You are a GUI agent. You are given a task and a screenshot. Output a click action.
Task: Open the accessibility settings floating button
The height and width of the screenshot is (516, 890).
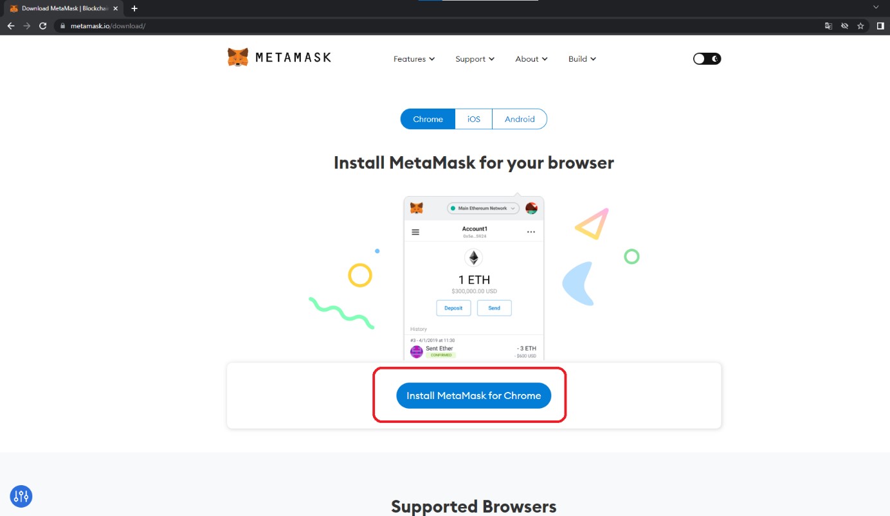(21, 496)
